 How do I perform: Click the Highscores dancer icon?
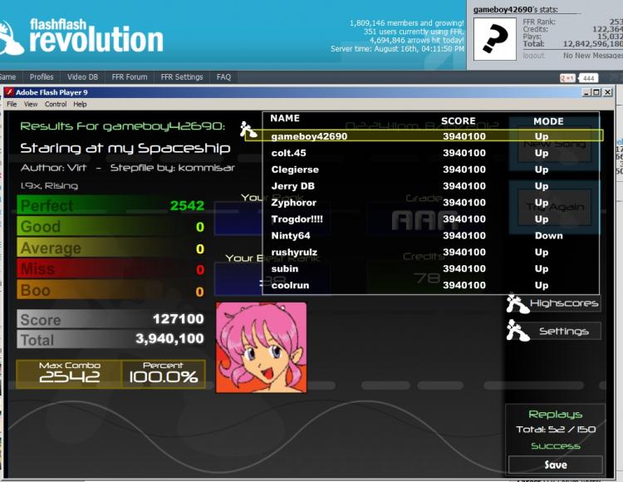pyautogui.click(x=518, y=303)
